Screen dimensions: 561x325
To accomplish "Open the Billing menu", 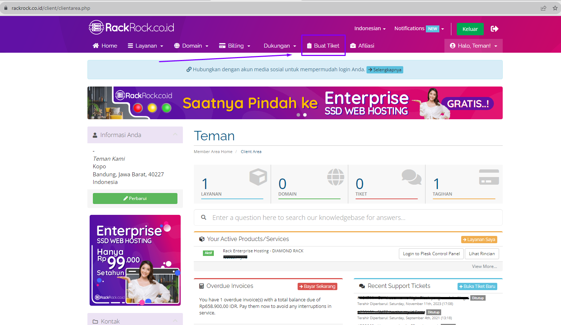I will (x=235, y=46).
